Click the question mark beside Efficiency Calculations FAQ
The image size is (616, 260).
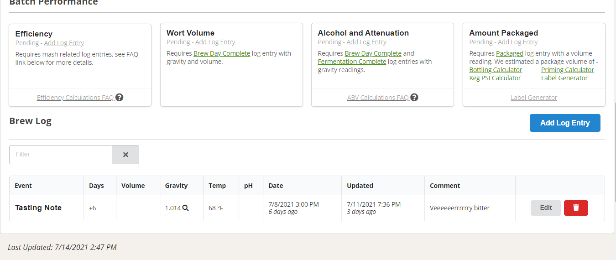120,97
